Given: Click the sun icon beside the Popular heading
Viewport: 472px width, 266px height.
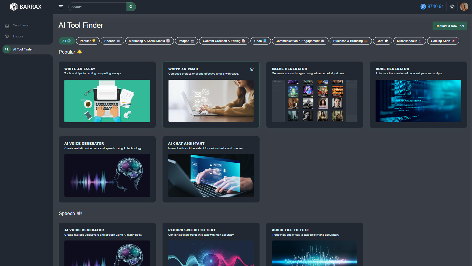Looking at the screenshot, I should [80, 52].
